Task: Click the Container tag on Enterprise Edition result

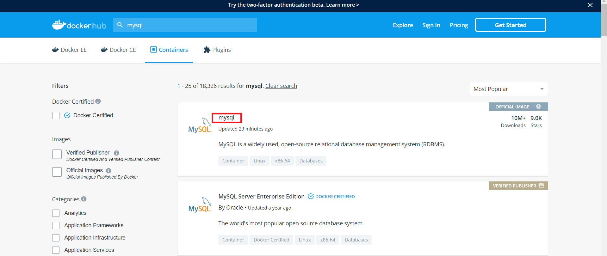Action: [x=233, y=240]
